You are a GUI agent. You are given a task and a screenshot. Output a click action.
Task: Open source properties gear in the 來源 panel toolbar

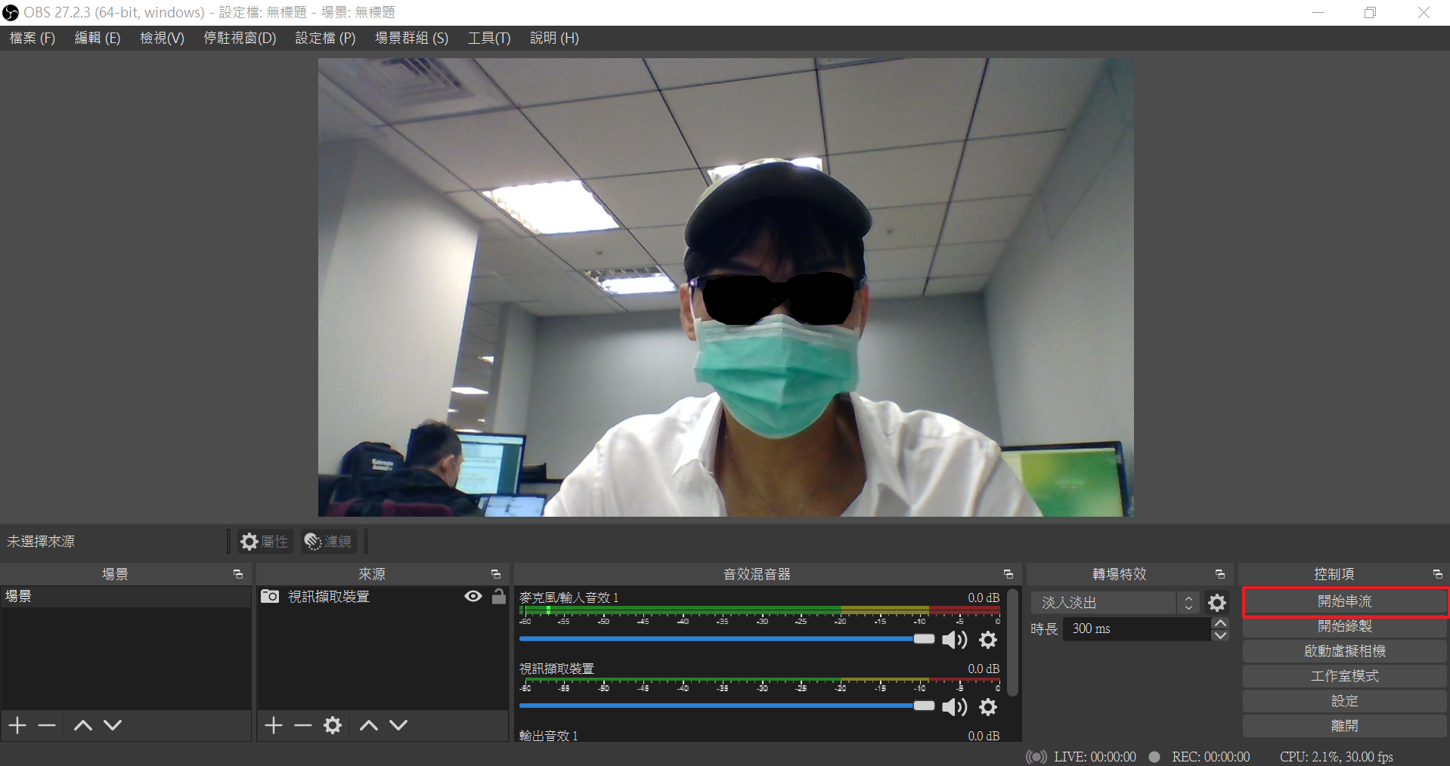tap(333, 725)
